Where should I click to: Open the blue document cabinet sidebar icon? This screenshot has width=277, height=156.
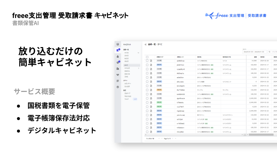point(118,50)
